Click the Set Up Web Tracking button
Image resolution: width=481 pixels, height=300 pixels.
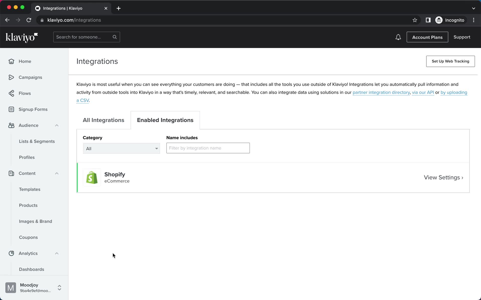pyautogui.click(x=450, y=61)
